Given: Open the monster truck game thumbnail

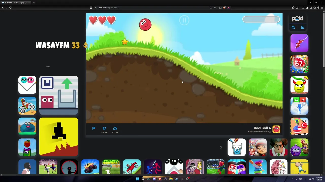Looking at the screenshot, I should click(90, 167).
